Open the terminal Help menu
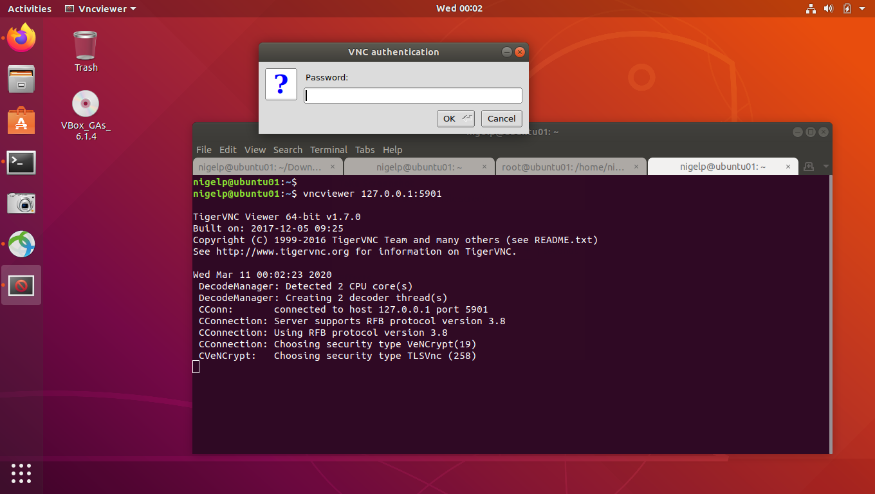 pos(392,149)
